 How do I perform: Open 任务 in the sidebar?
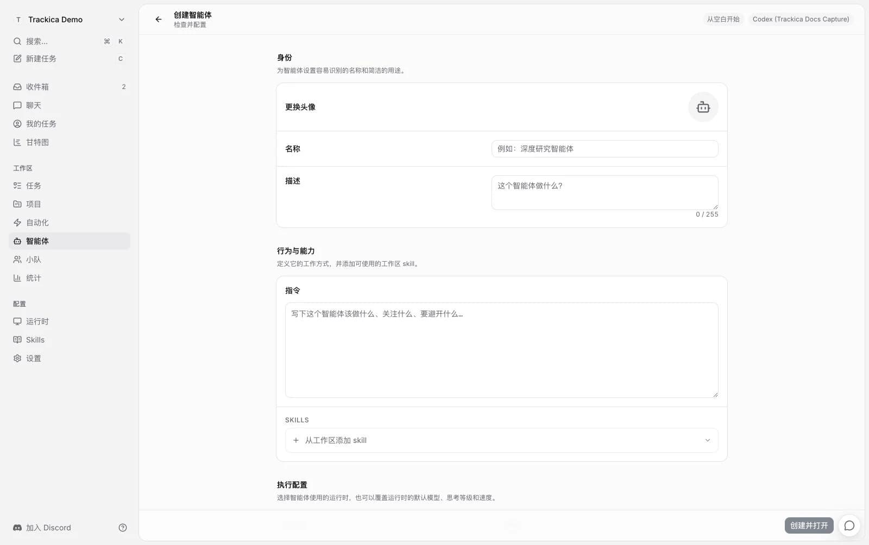(70, 186)
